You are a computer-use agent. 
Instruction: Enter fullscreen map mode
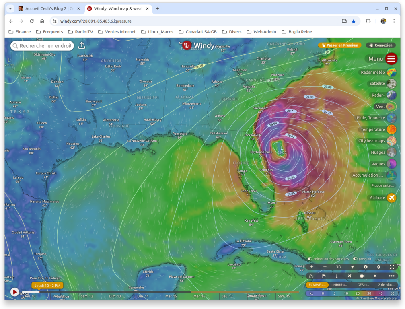392,267
